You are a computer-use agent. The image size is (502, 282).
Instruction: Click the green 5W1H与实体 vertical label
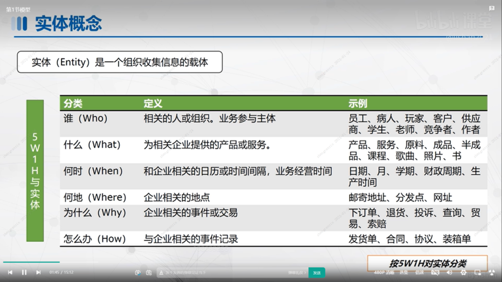tap(35, 171)
